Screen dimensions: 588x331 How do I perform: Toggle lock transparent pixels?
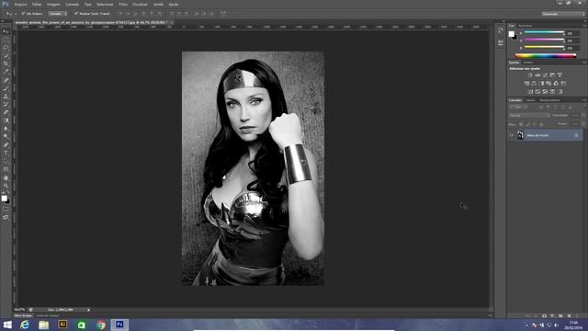click(521, 124)
